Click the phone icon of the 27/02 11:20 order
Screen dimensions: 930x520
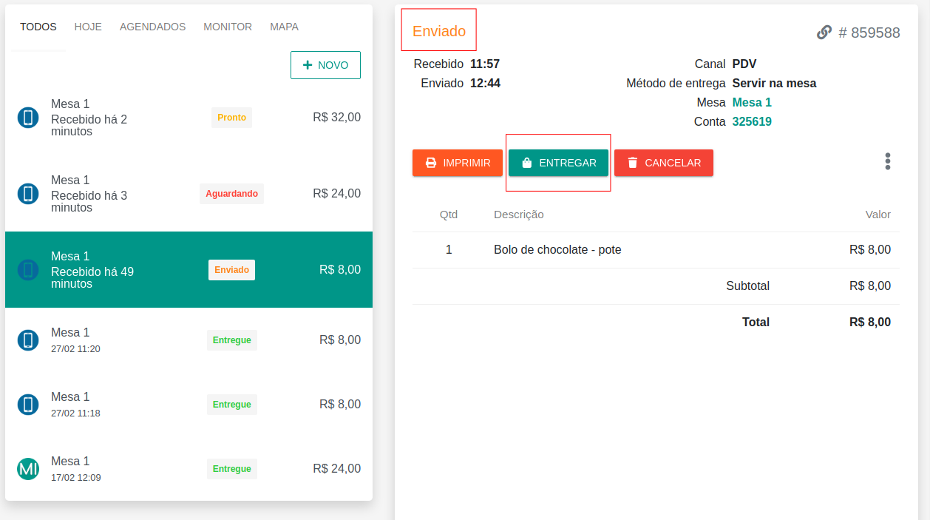tap(28, 340)
